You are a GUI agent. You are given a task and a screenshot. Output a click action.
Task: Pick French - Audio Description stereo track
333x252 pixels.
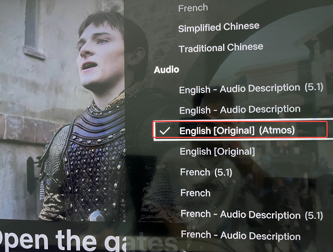(x=241, y=235)
